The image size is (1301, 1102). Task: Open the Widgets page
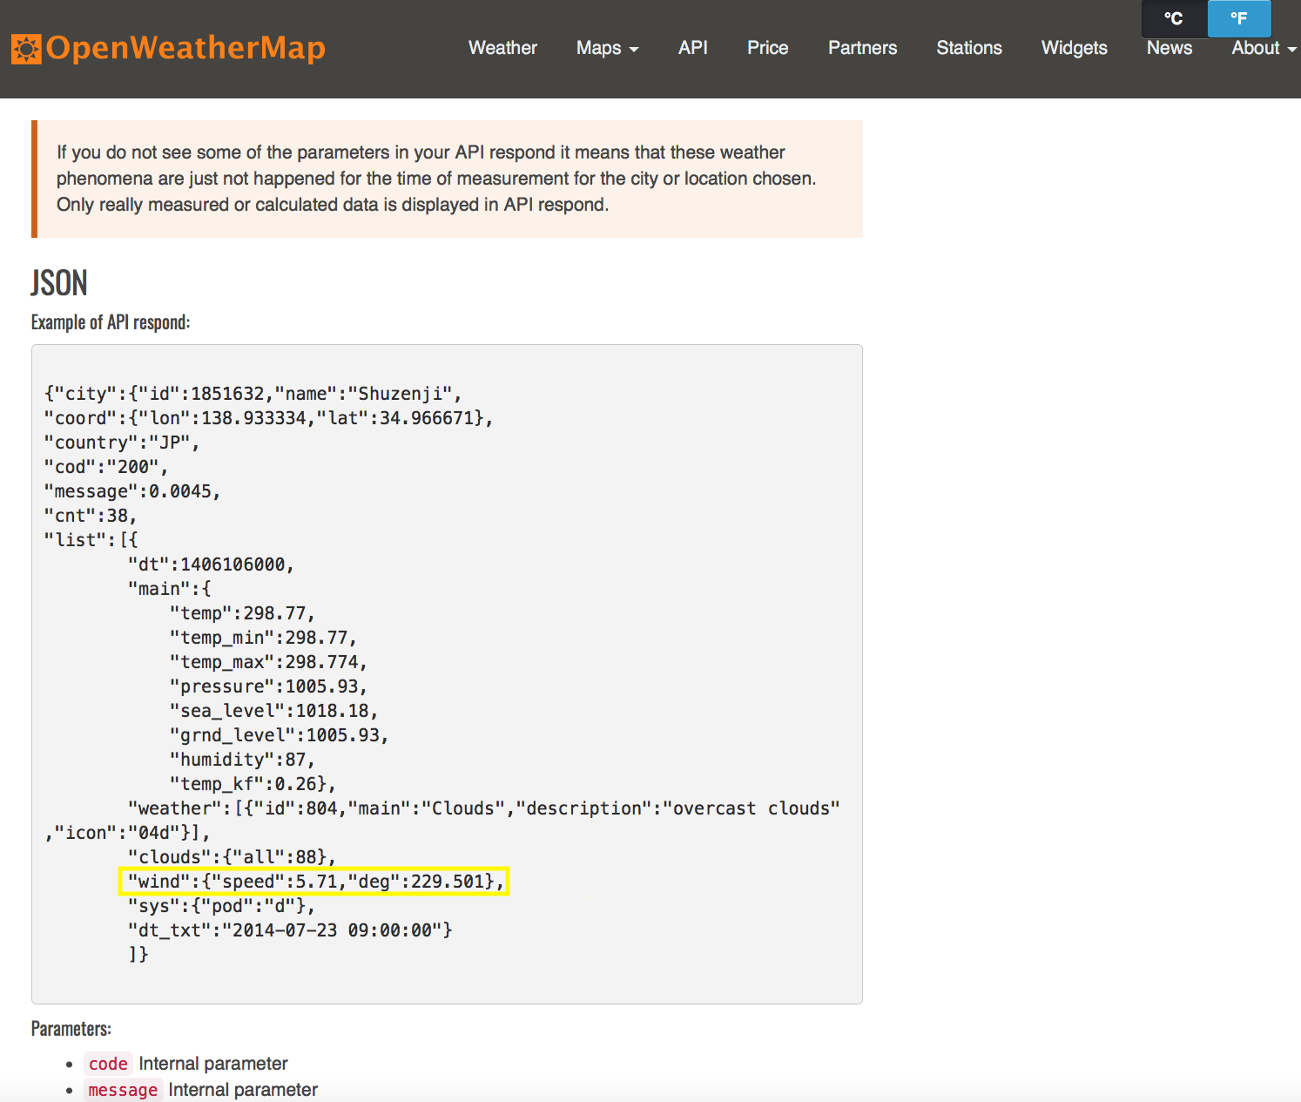1075,48
